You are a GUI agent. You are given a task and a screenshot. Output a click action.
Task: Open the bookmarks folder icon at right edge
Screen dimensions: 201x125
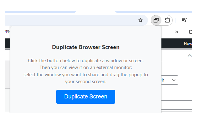pyautogui.click(x=190, y=32)
